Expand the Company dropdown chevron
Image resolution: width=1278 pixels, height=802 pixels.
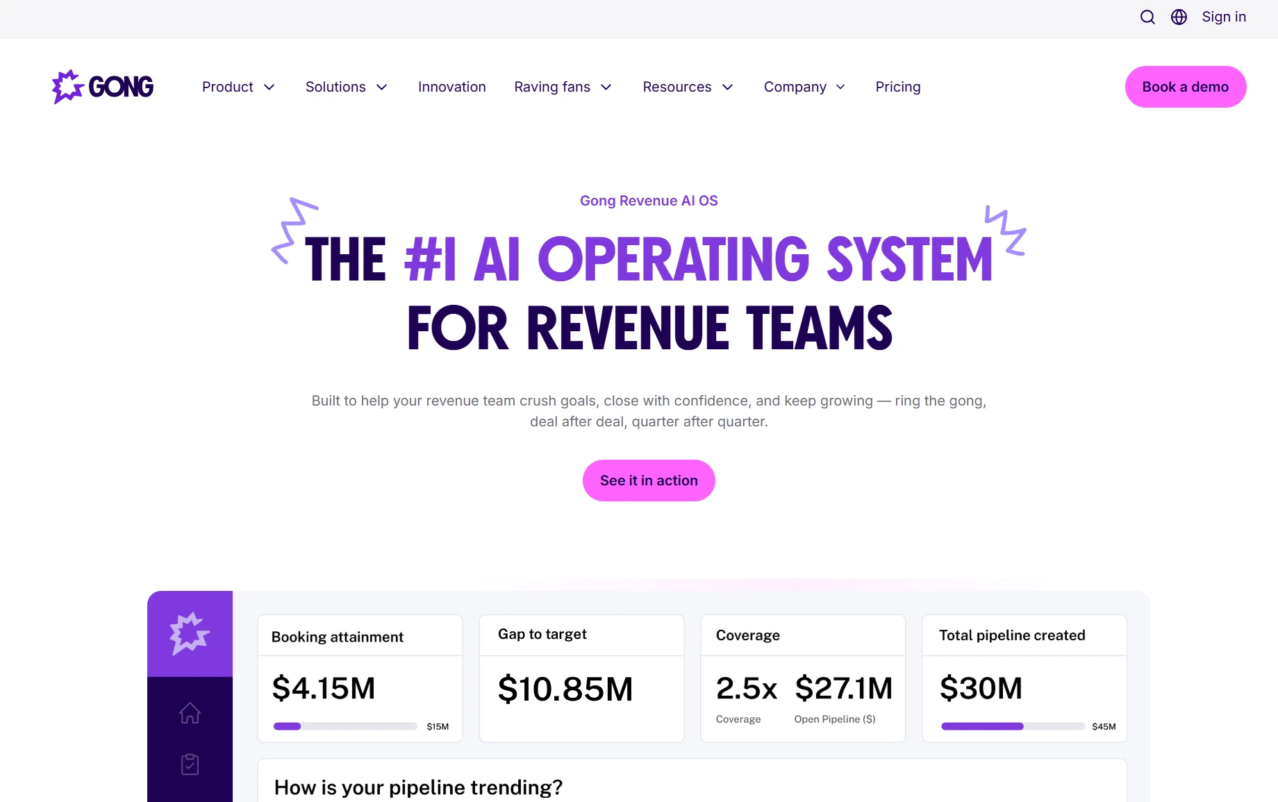(x=840, y=87)
